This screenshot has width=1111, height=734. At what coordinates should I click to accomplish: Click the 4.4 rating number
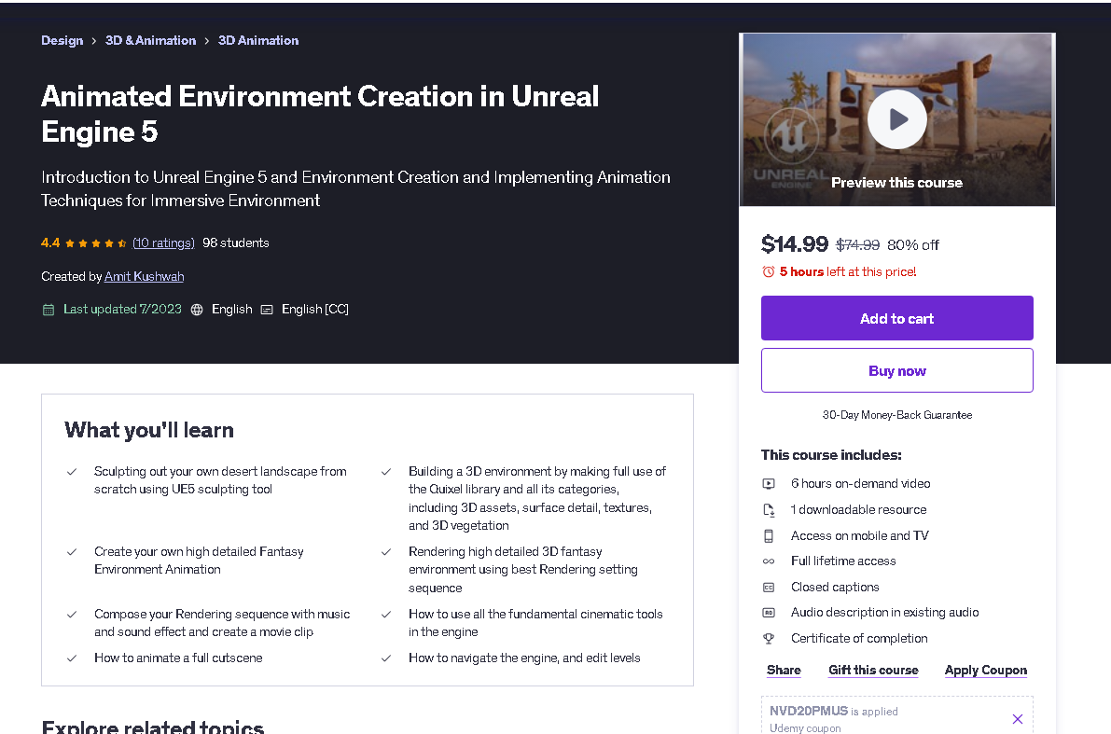click(50, 243)
